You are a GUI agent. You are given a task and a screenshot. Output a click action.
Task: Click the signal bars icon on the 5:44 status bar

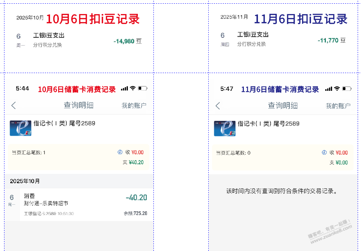click(x=124, y=89)
